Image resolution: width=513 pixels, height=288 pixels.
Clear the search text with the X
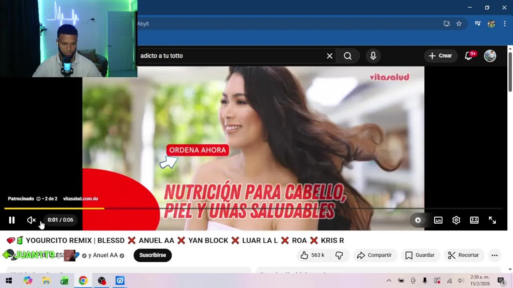(x=329, y=56)
